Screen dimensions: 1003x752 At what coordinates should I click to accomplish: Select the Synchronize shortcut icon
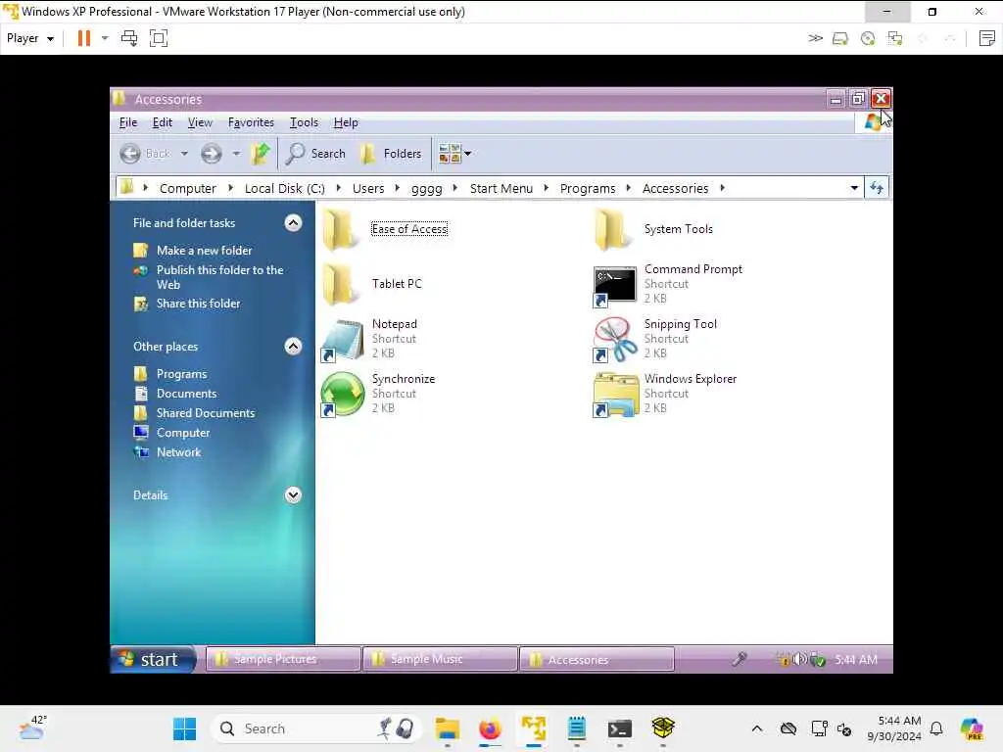tap(342, 395)
